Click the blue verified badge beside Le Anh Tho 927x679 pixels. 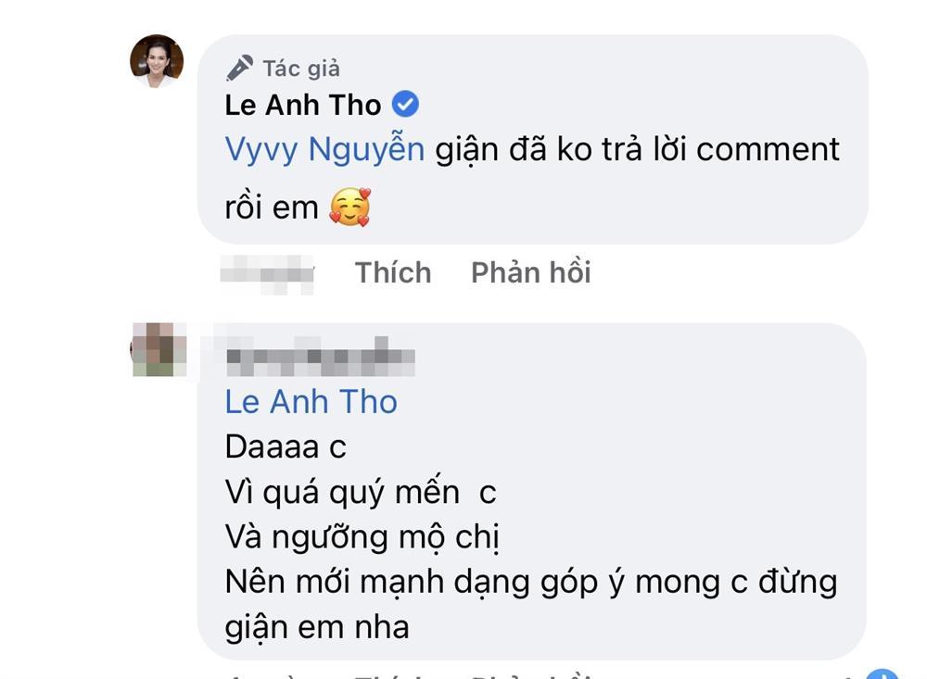405,104
